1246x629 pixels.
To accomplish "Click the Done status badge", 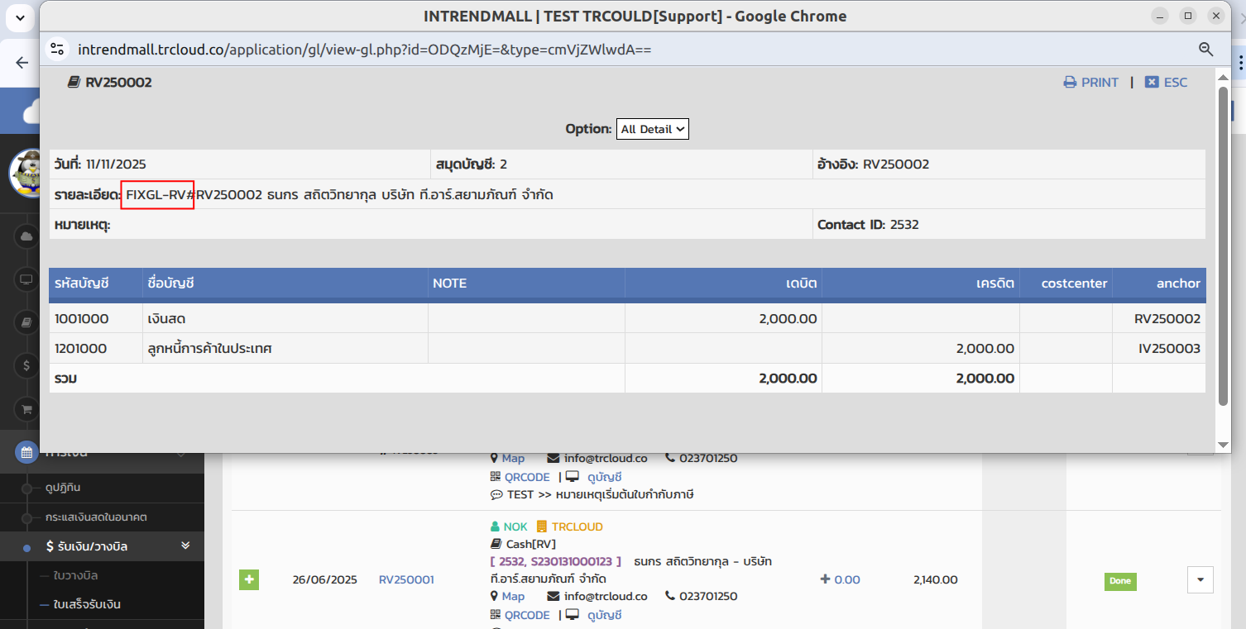I will point(1119,581).
